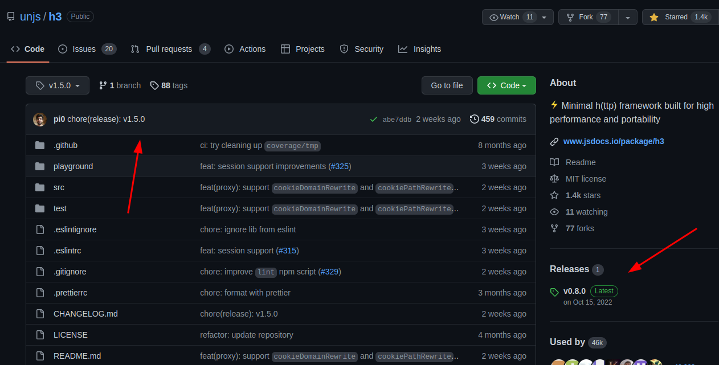Go to the Actions tab
This screenshot has width=719, height=365.
tap(245, 49)
